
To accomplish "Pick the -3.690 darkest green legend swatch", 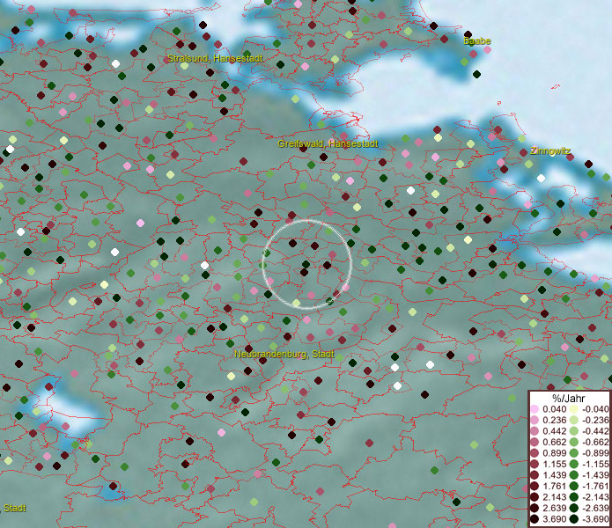I will [x=574, y=519].
